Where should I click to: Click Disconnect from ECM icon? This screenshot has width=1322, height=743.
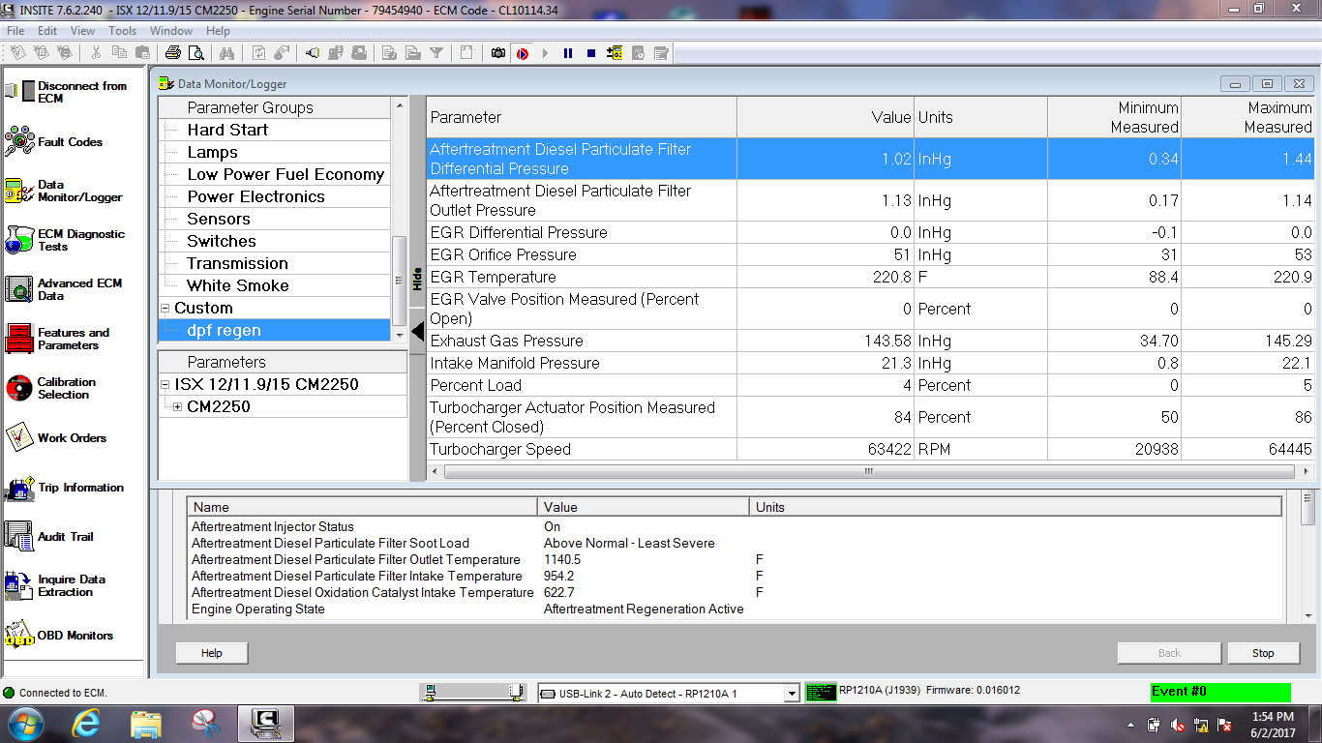tap(19, 92)
